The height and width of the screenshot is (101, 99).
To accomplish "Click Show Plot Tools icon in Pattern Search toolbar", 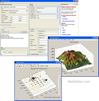I will (47, 66).
